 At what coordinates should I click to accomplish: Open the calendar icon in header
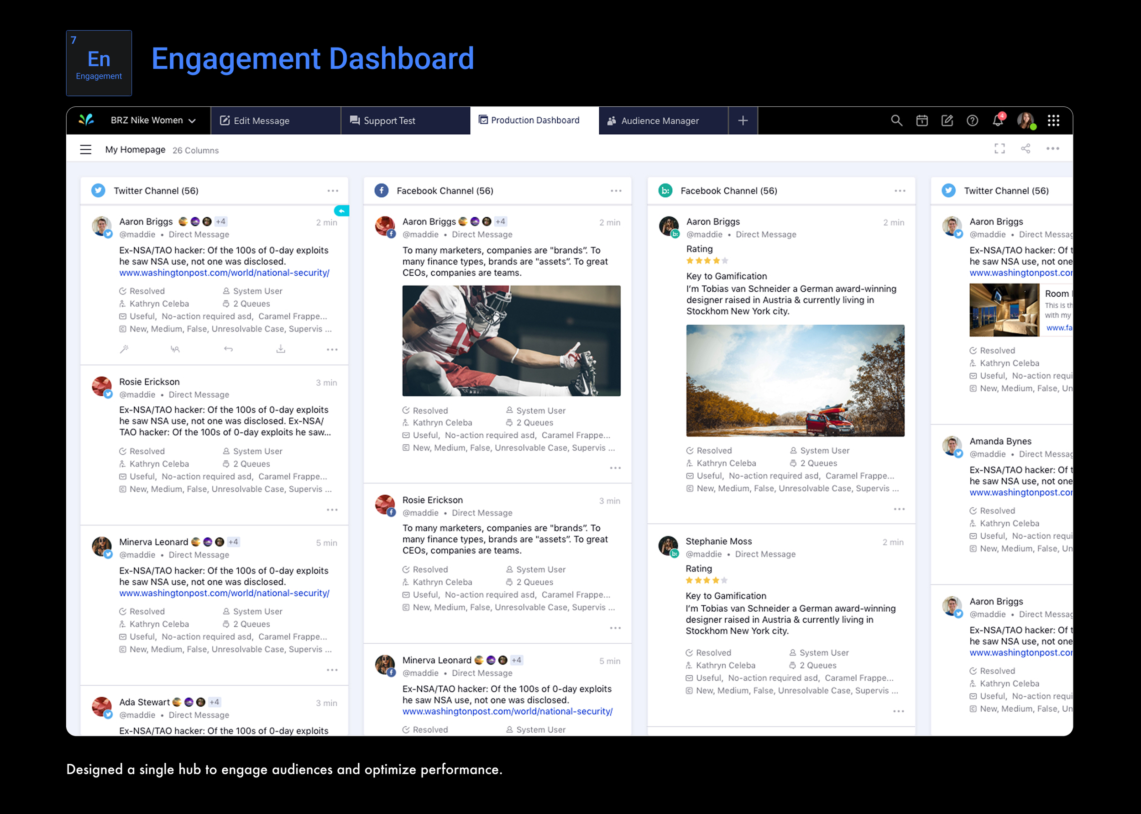(x=922, y=121)
